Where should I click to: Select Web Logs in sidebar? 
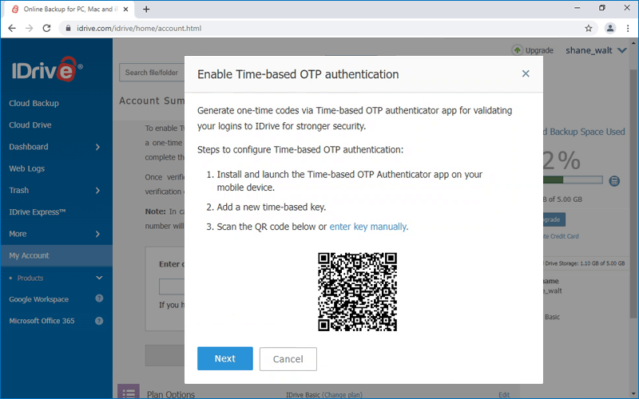(26, 169)
